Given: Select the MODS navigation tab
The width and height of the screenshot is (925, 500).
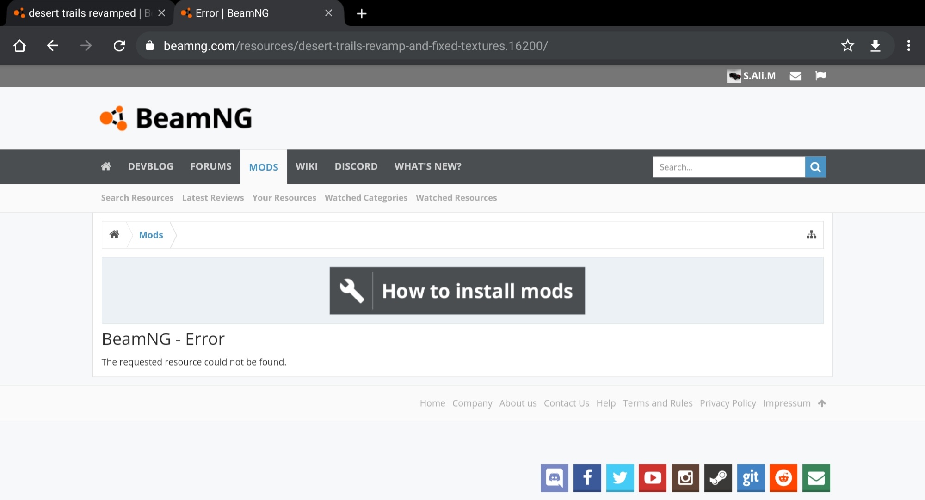Looking at the screenshot, I should point(264,167).
